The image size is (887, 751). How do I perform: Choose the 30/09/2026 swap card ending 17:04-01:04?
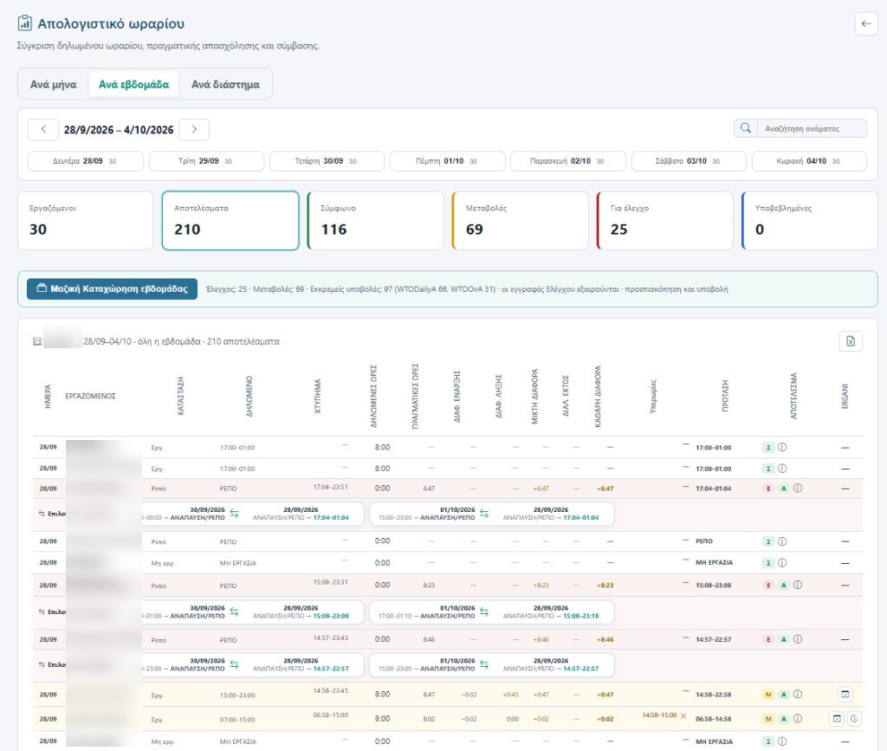coord(252,514)
